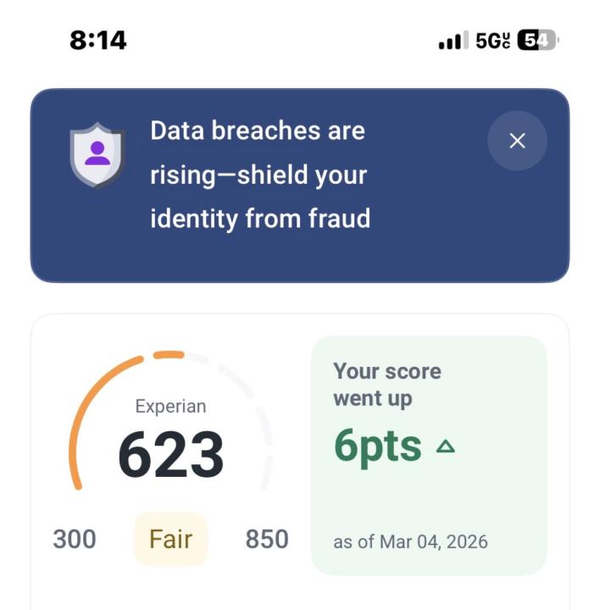Tap the battery level indicator showing 54

point(537,41)
